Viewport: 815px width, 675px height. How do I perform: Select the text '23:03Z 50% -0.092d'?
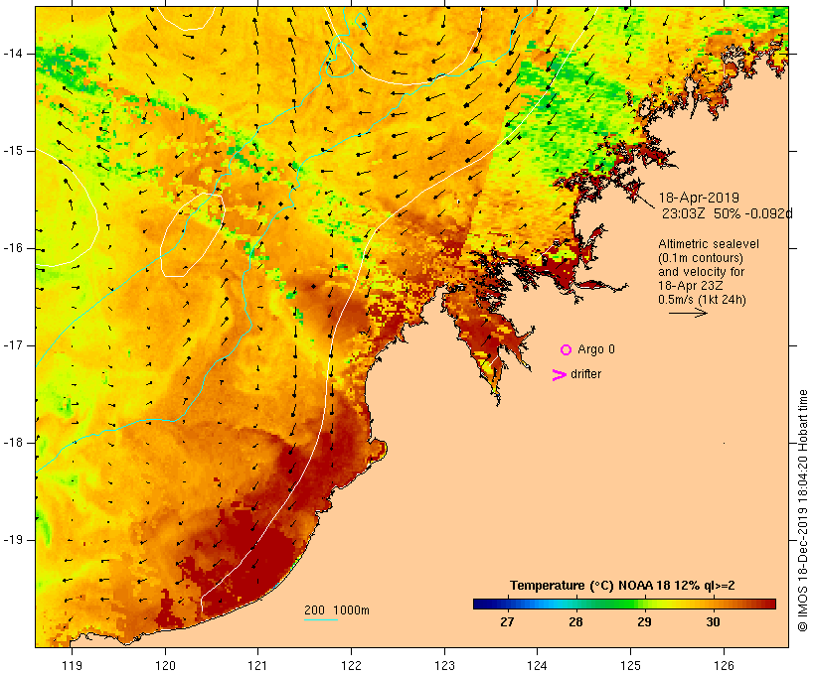(727, 213)
